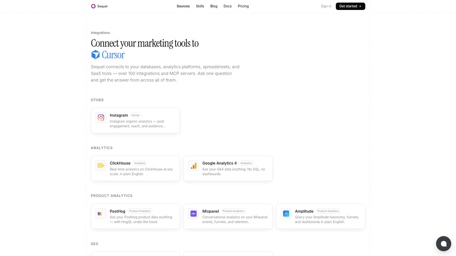The width and height of the screenshot is (456, 256).
Task: Click the "Ask your GA4 data anything" description
Action: coord(234,172)
